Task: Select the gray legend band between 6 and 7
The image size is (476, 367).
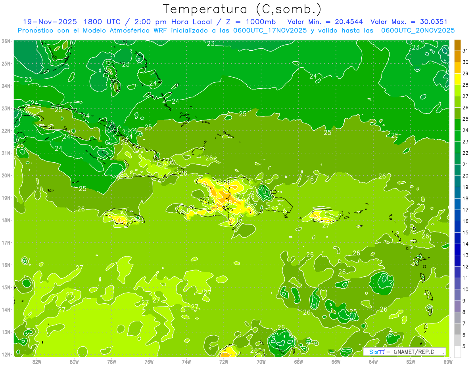Action: (457, 329)
